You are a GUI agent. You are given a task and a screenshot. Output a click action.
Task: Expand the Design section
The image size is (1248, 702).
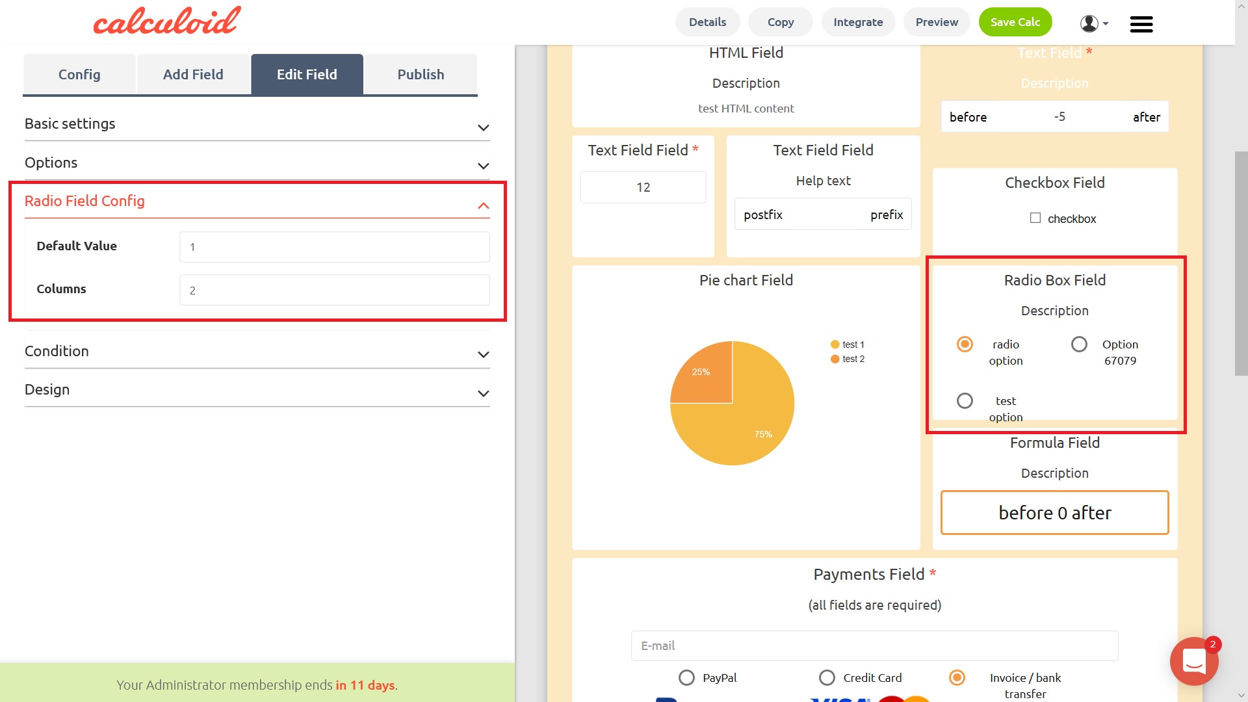coord(484,389)
